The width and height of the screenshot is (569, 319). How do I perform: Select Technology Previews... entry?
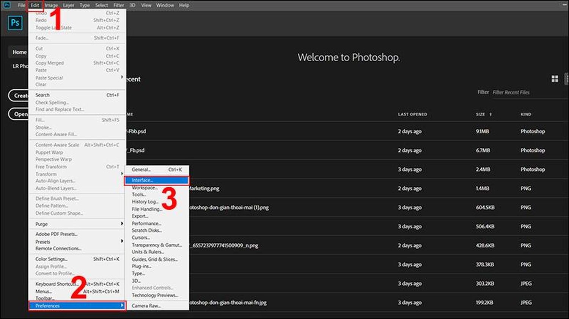tap(157, 295)
